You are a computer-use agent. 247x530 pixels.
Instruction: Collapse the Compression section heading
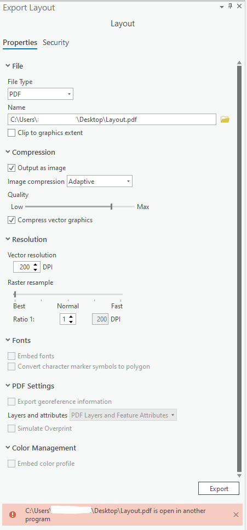coord(30,153)
